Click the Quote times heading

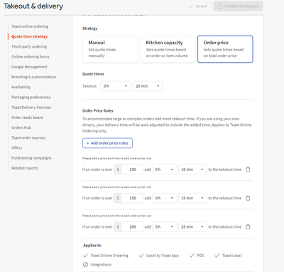click(x=93, y=74)
